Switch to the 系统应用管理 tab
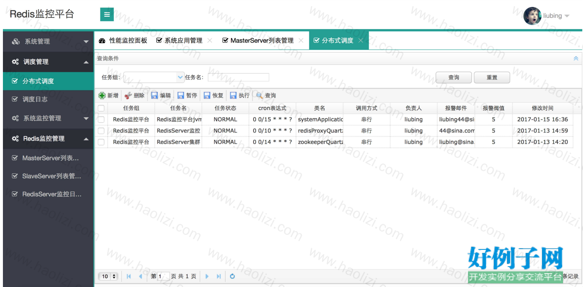This screenshot has height=287, width=583. coord(179,40)
